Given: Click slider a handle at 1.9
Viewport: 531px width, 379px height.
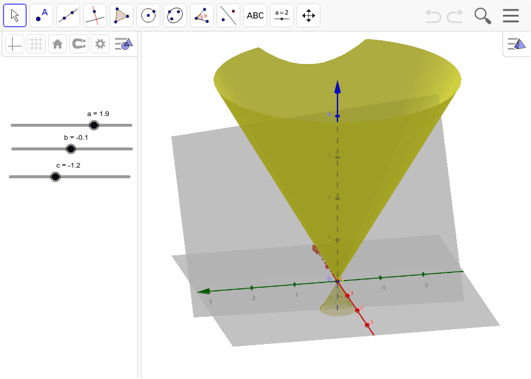Looking at the screenshot, I should click(94, 125).
